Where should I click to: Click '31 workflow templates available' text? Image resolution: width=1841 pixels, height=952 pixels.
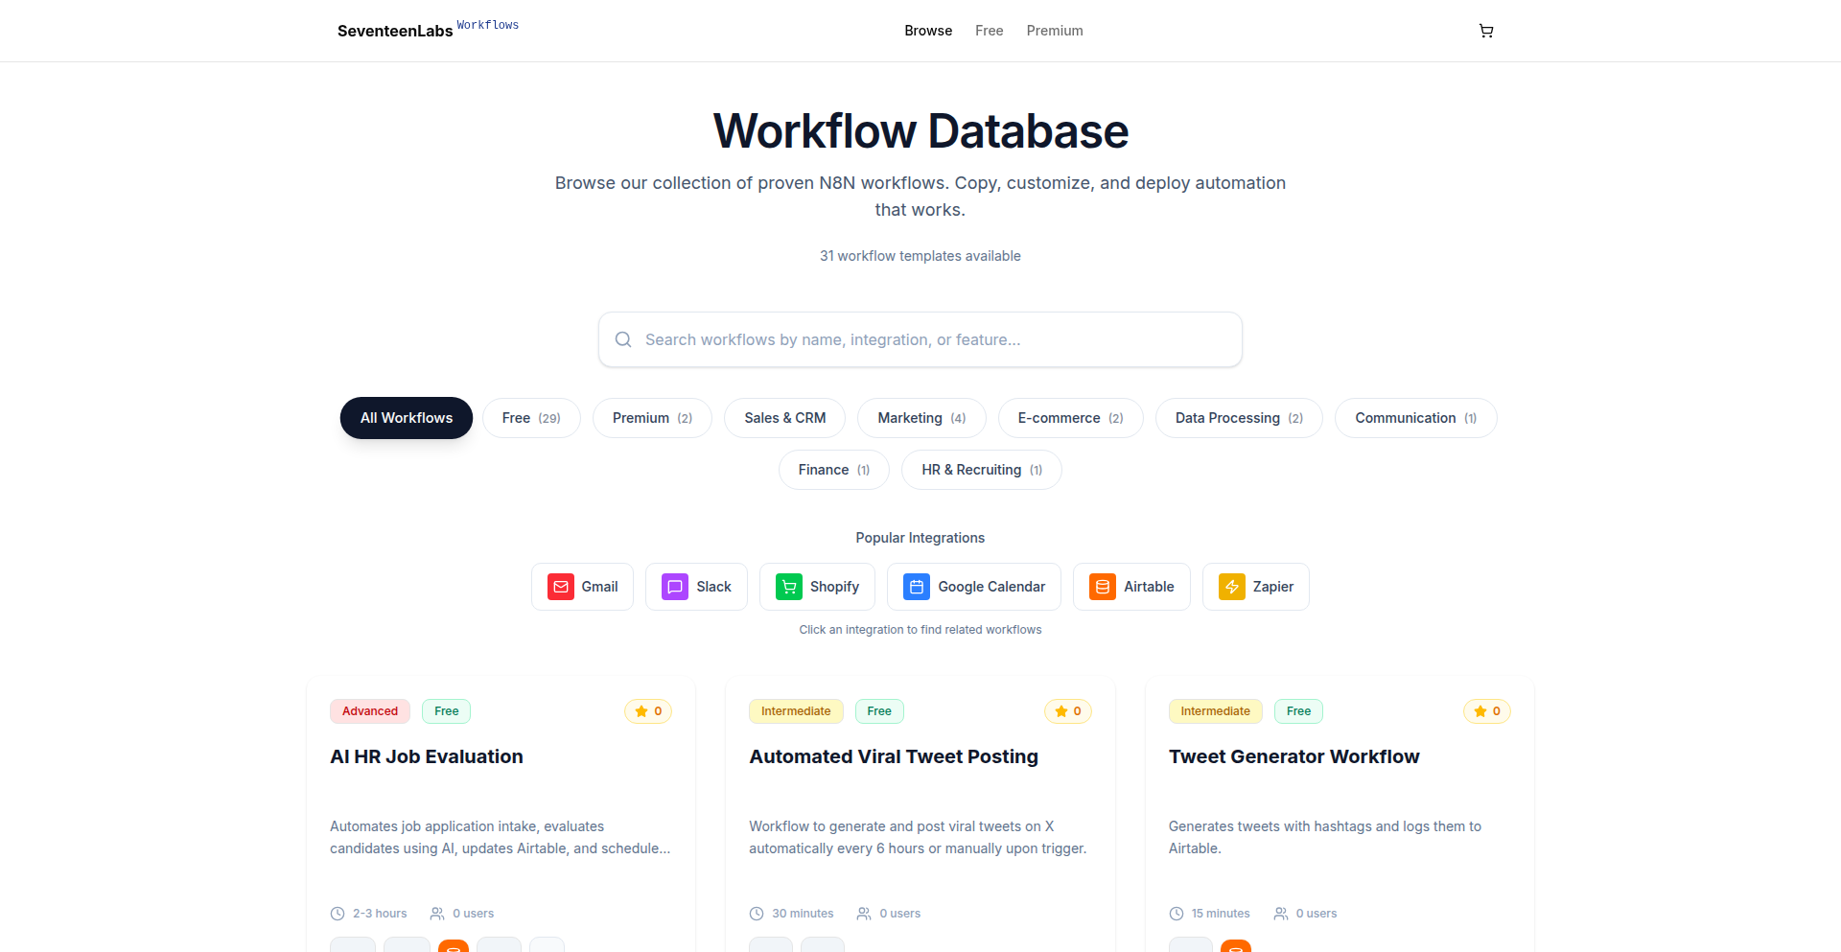(x=920, y=256)
